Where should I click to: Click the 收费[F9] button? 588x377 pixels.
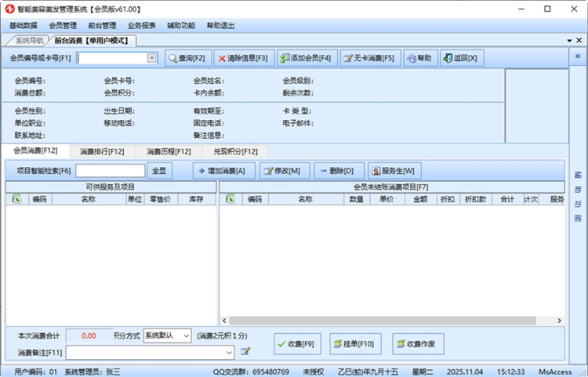(297, 343)
